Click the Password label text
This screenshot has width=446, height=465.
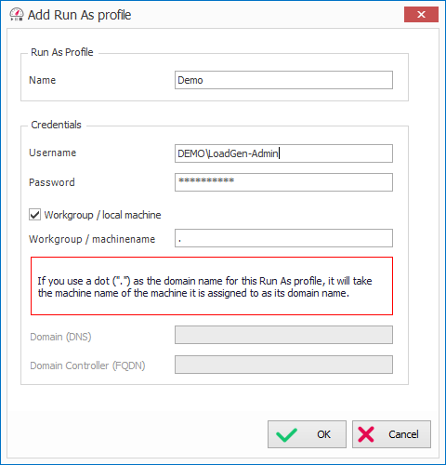pos(52,182)
